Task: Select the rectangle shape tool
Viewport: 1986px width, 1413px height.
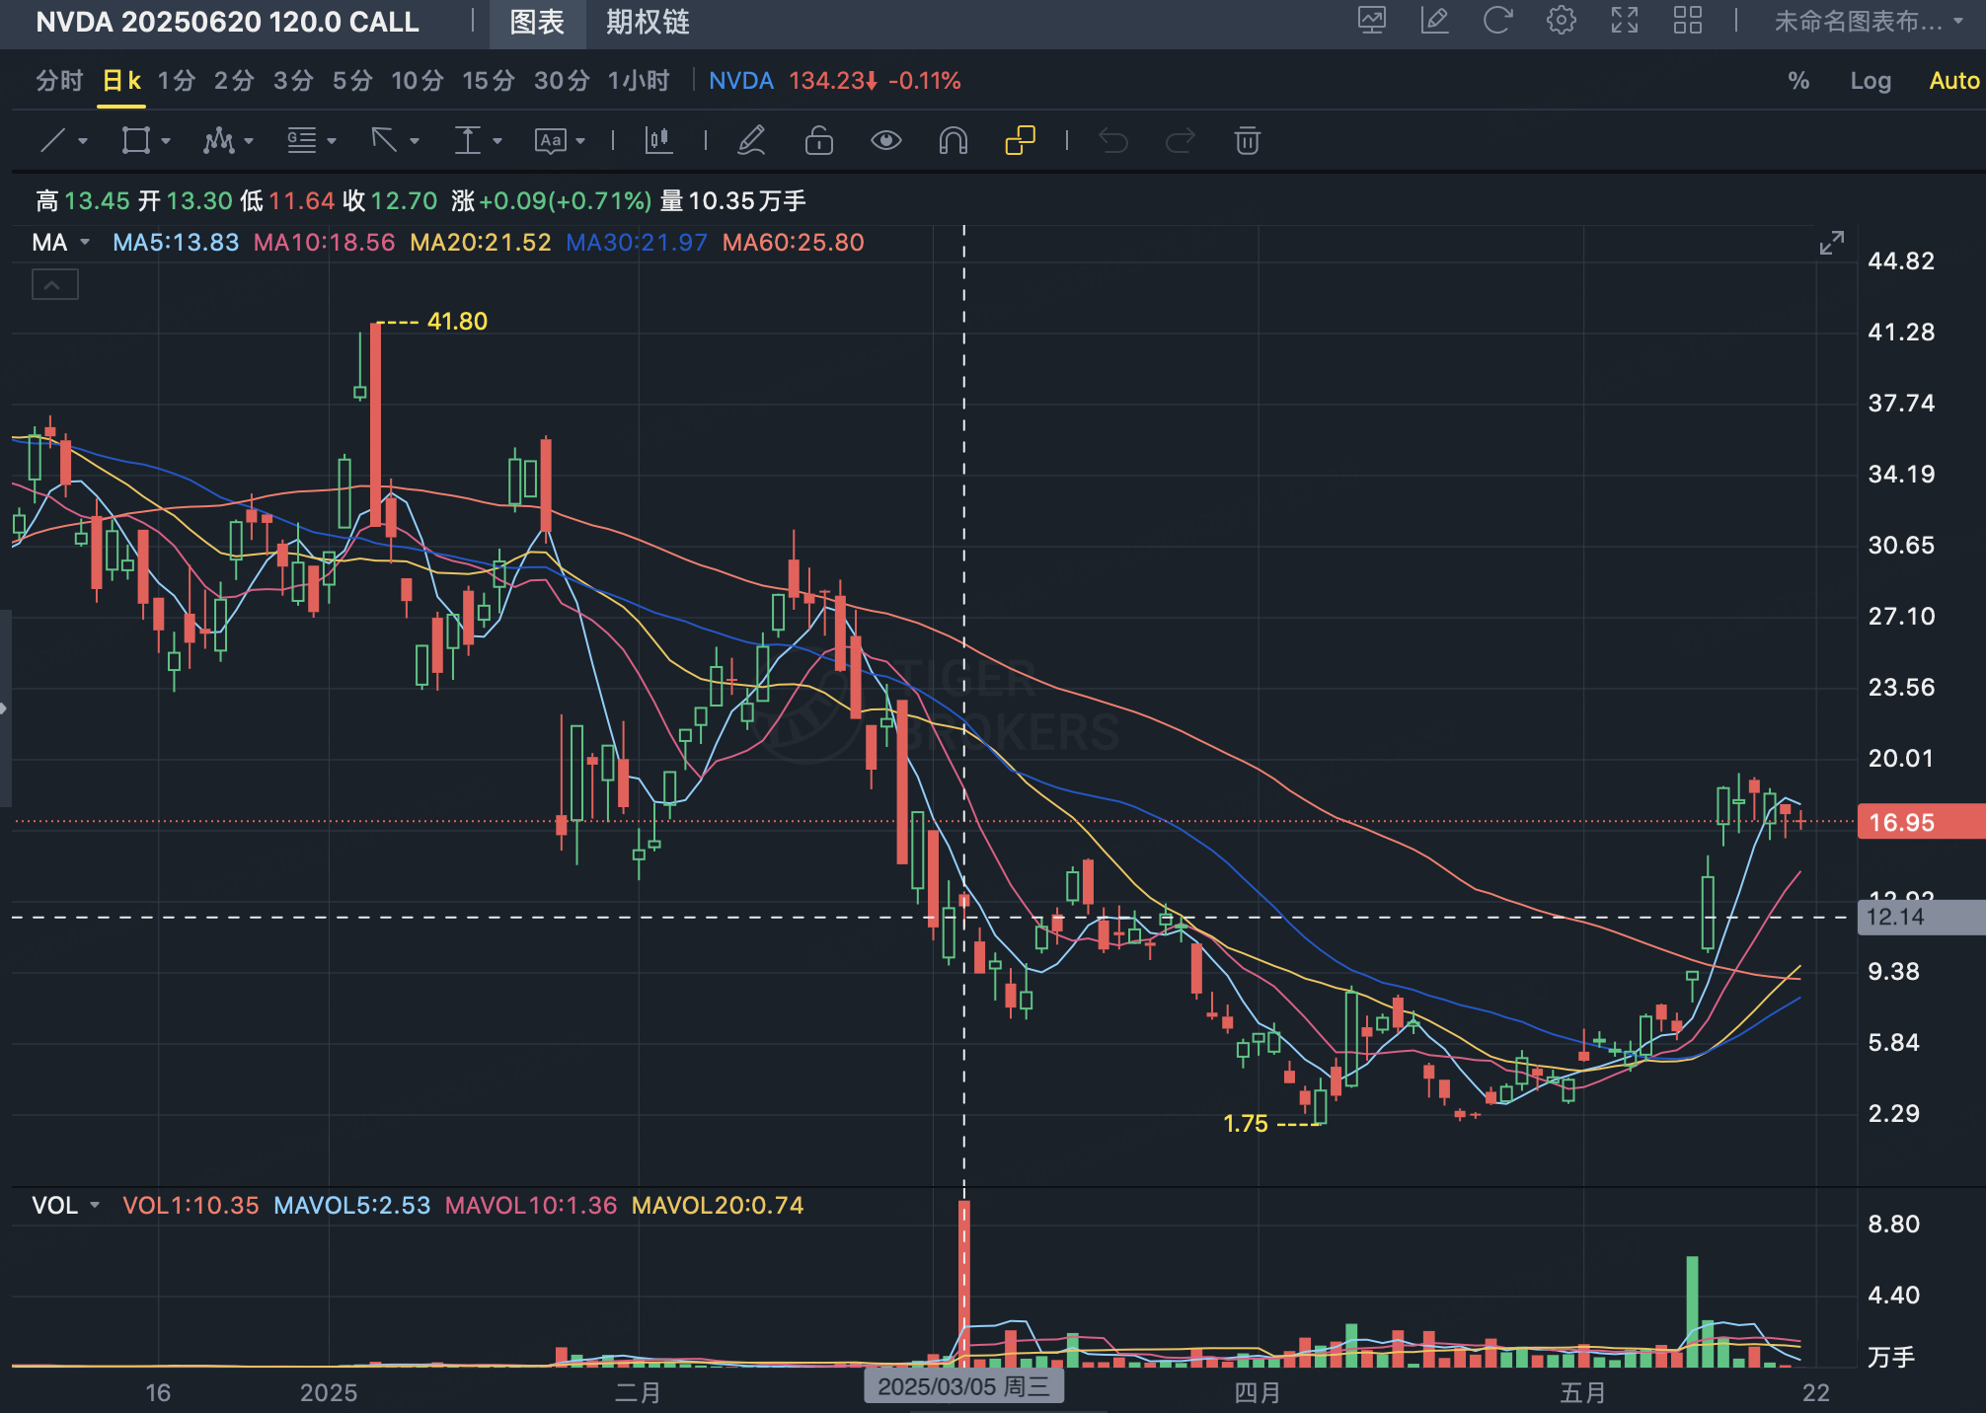Action: pyautogui.click(x=135, y=141)
